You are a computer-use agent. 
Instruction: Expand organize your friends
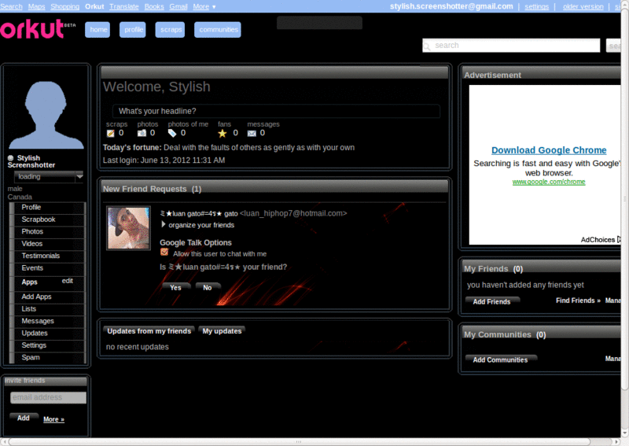(x=164, y=224)
